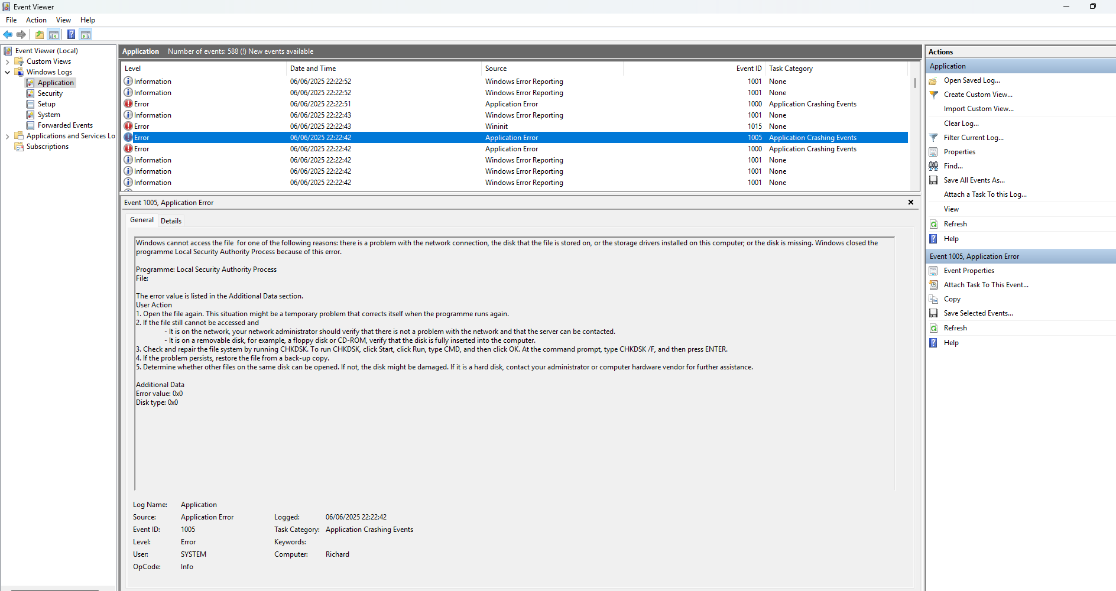Click the Find binoculars icon

pyautogui.click(x=933, y=166)
